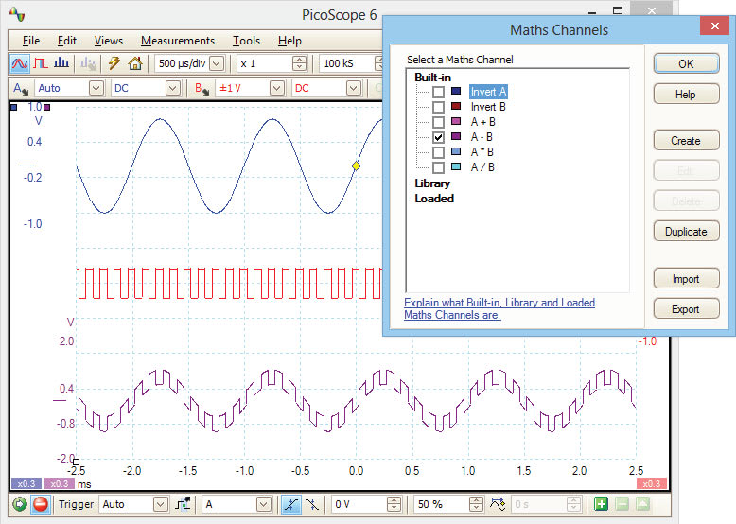
Task: Open Channel A Auto range dropdown
Action: click(x=96, y=88)
